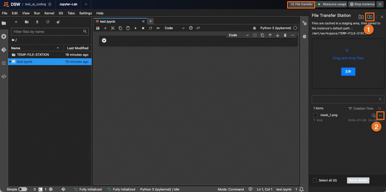
Task: Save the notebook with the disk icon
Action: point(98,28)
